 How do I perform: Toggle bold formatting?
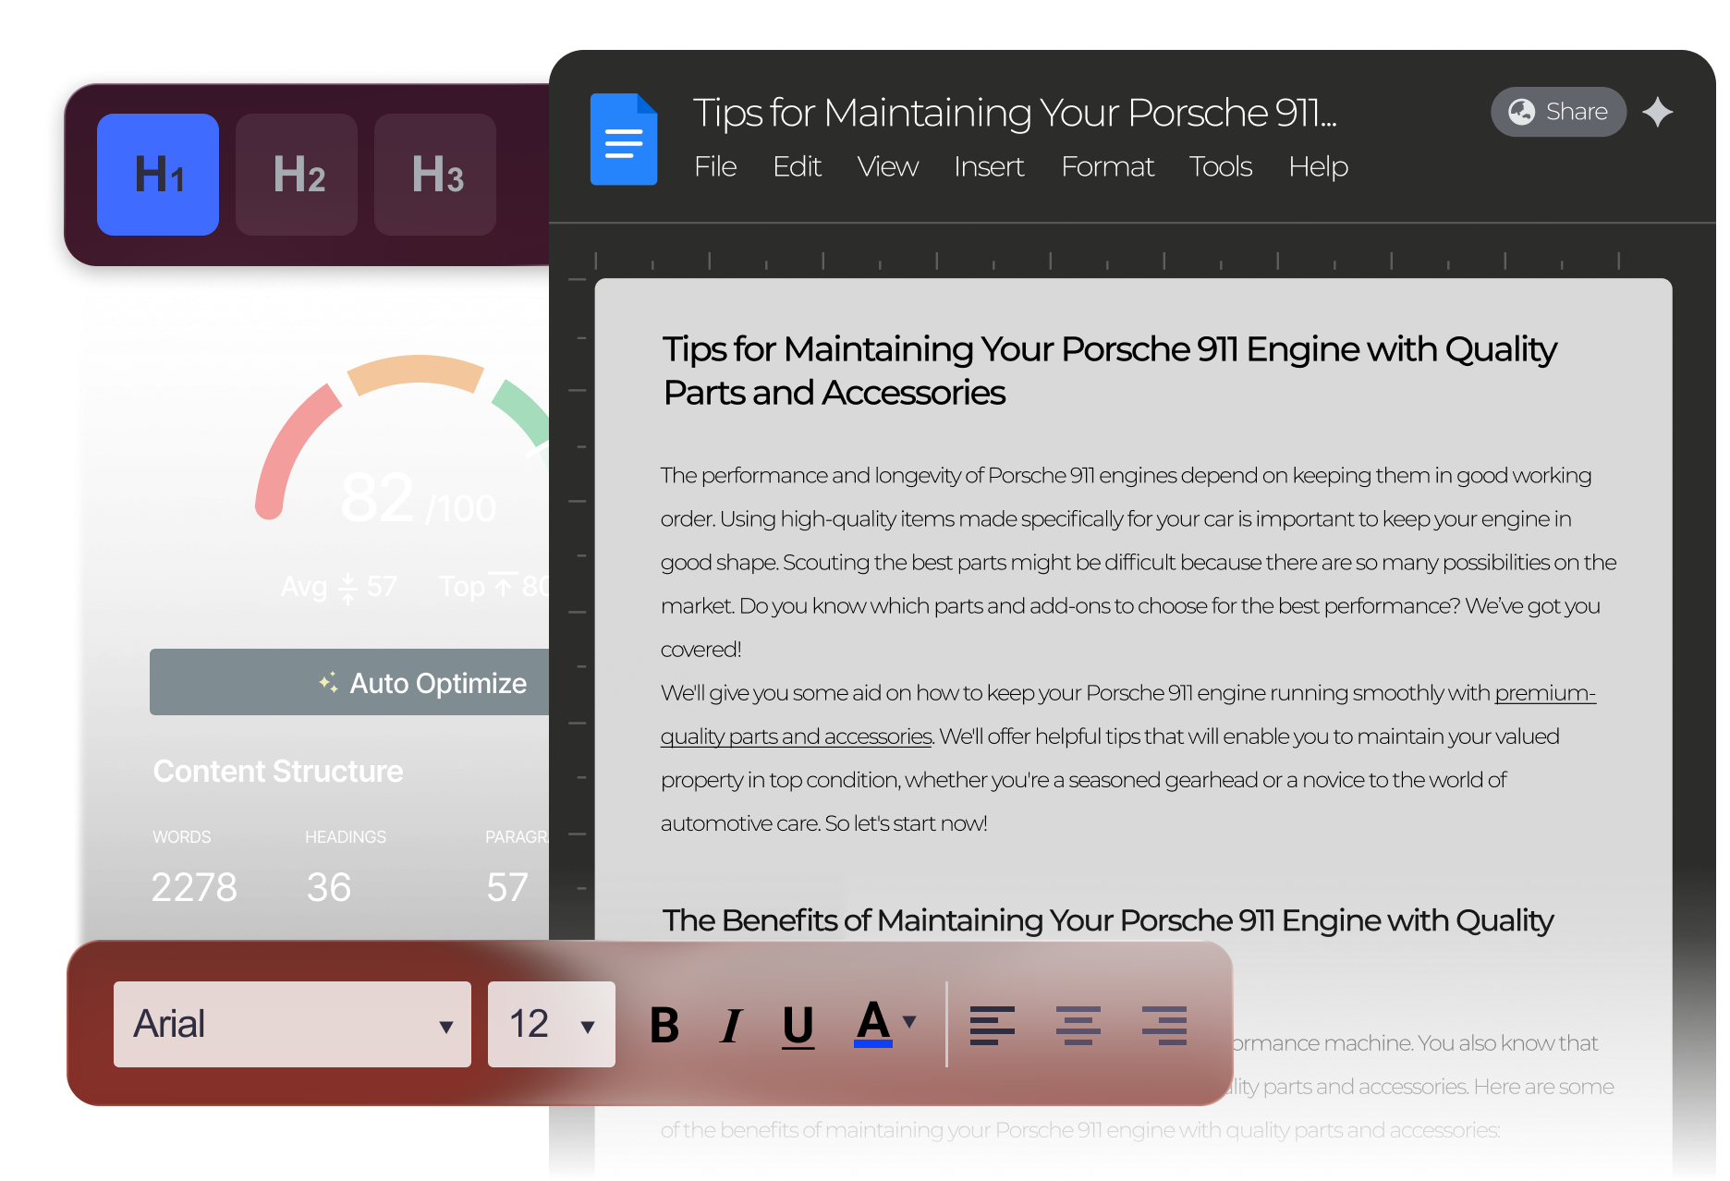click(x=664, y=1025)
